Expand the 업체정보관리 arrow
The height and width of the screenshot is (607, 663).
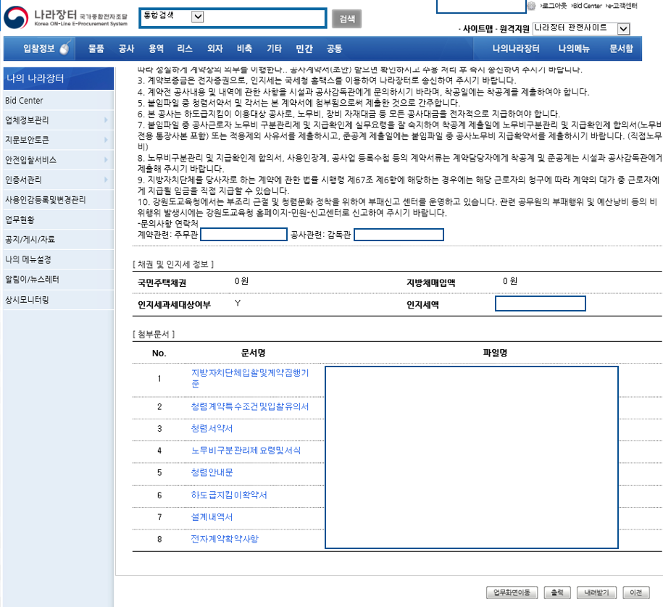click(106, 120)
